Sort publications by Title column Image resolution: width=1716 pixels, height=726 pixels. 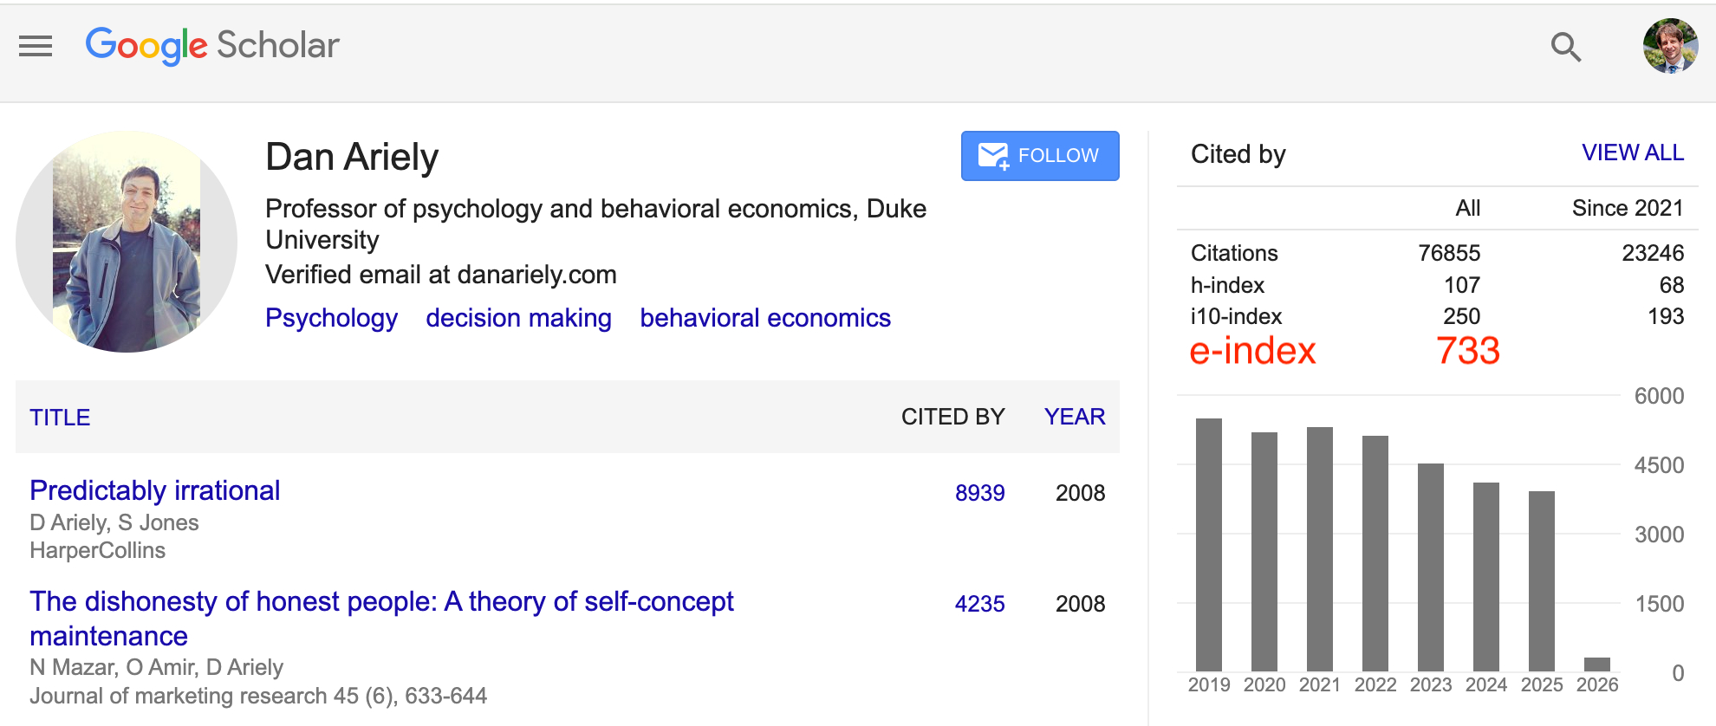[x=60, y=418]
